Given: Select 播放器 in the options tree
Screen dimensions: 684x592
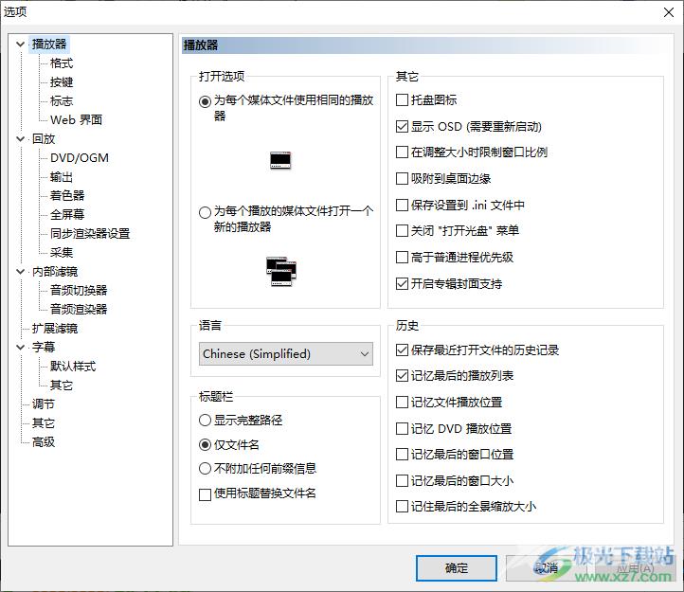Looking at the screenshot, I should (49, 45).
